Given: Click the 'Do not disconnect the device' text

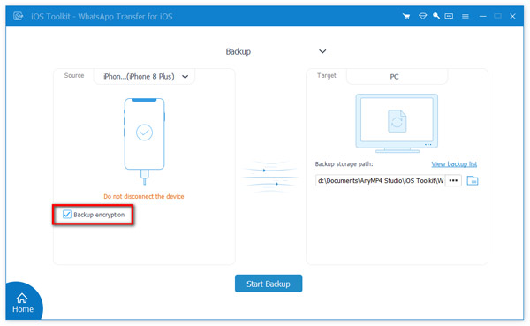Looking at the screenshot, I should (x=144, y=196).
